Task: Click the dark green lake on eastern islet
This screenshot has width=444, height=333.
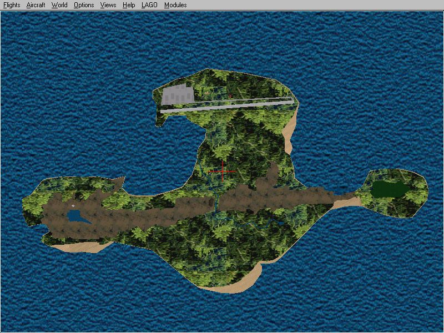Action: (391, 189)
